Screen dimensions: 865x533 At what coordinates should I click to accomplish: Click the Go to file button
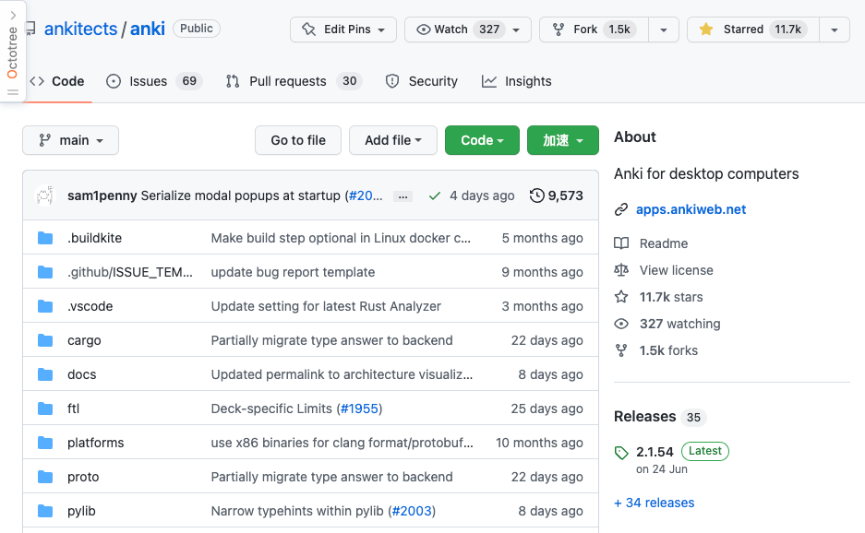click(x=298, y=140)
